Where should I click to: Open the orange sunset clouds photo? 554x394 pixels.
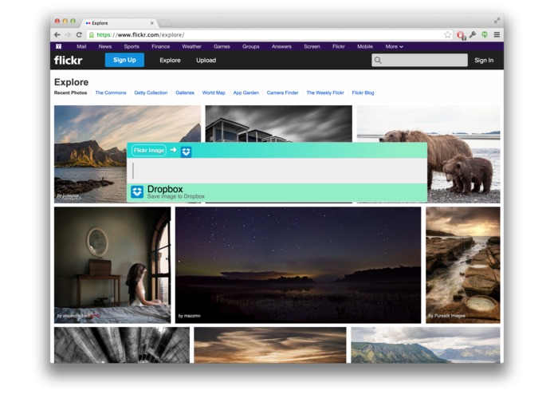click(x=270, y=345)
